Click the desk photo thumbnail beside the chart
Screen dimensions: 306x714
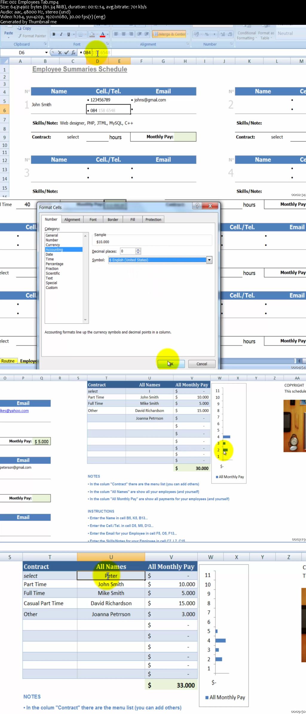[295, 426]
